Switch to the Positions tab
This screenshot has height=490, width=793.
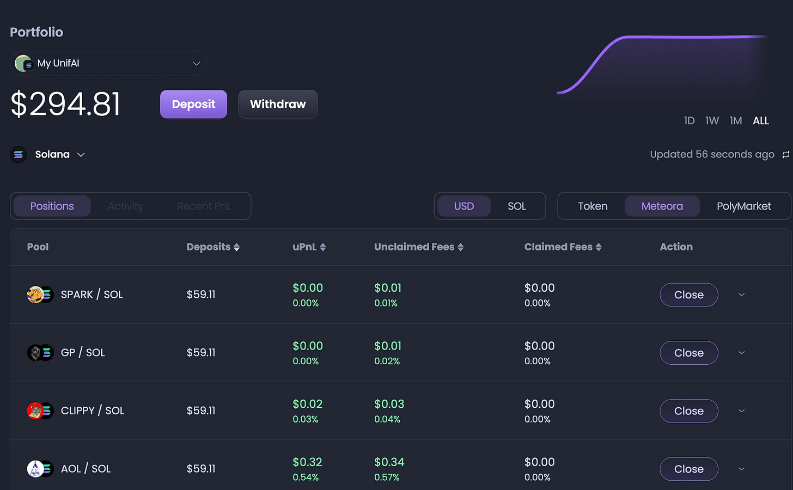click(x=52, y=206)
